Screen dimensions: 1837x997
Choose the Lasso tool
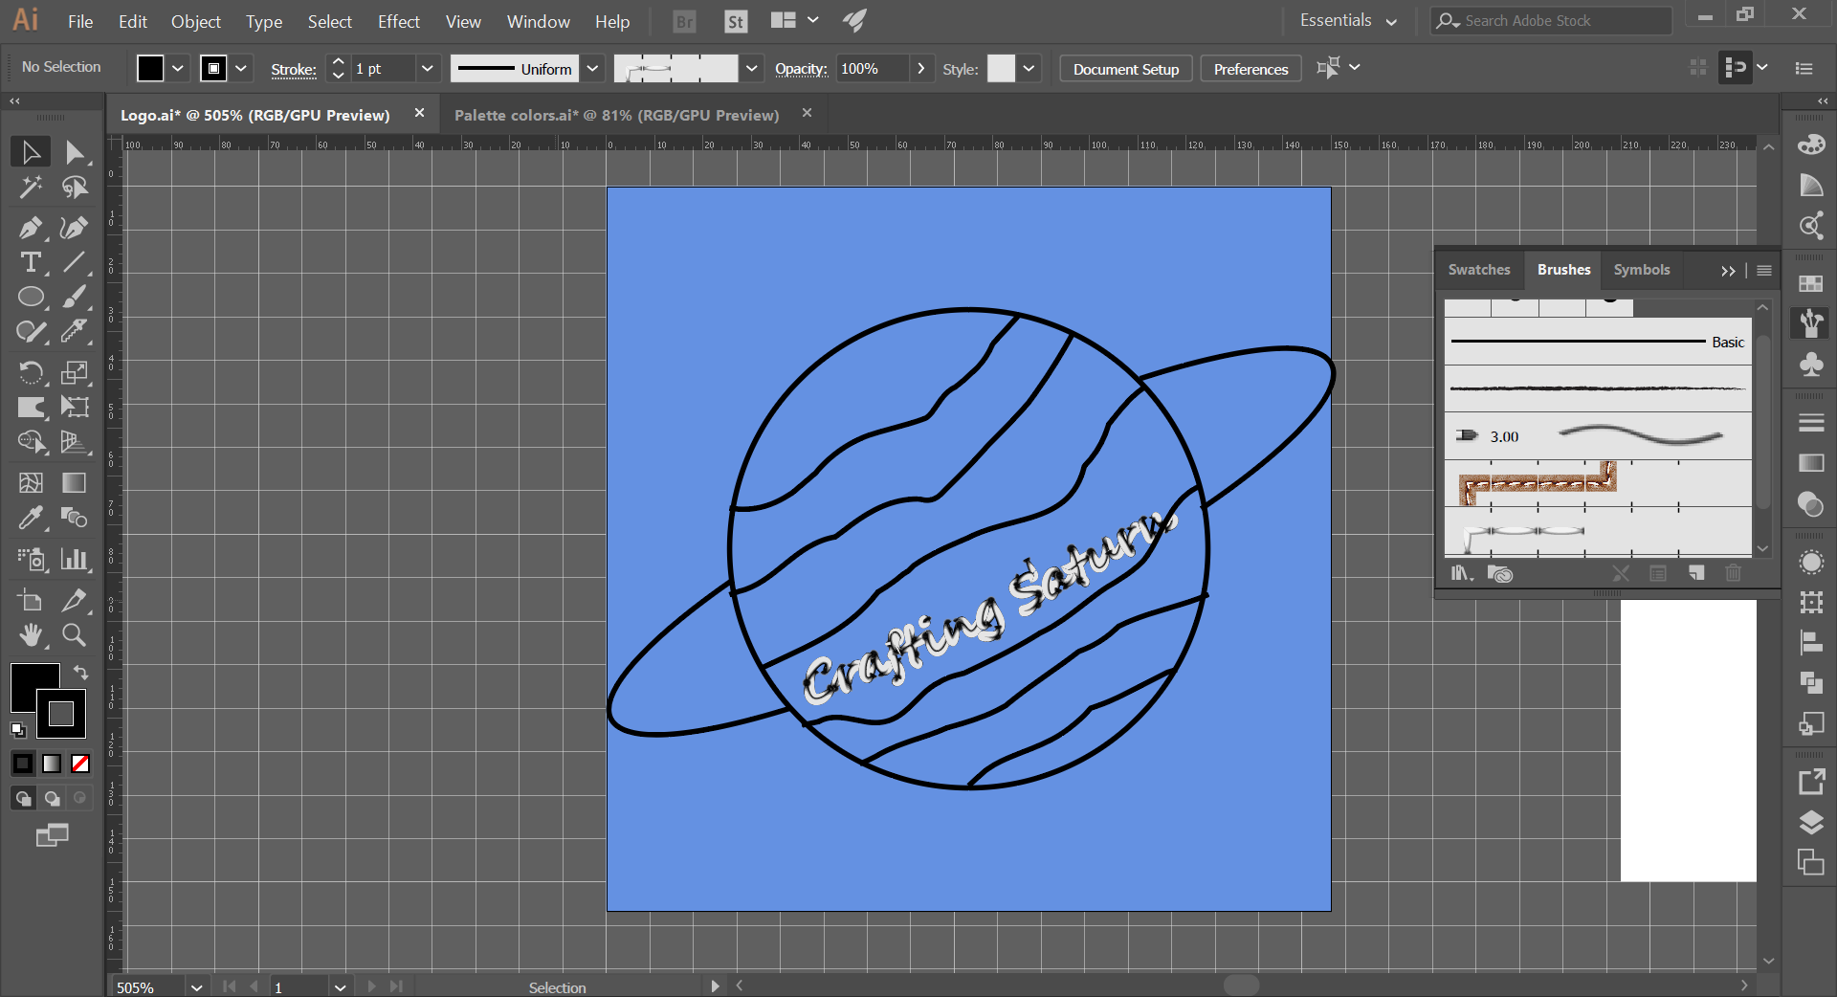[x=75, y=188]
